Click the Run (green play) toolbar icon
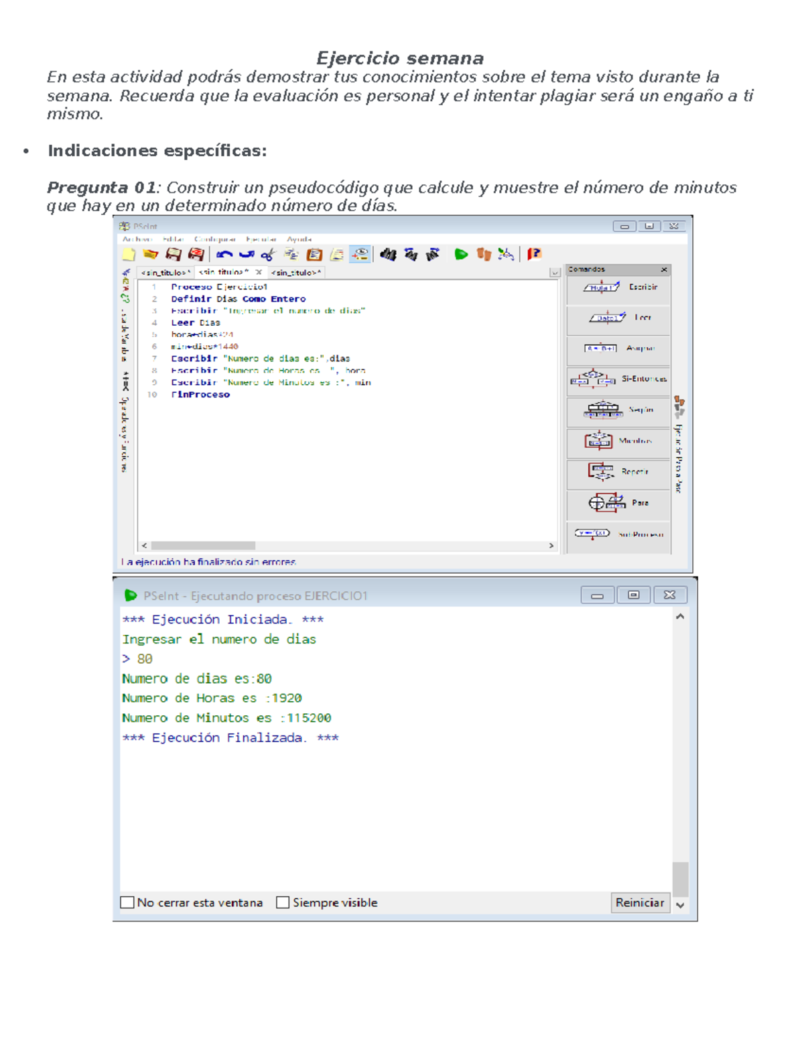804x1041 pixels. pyautogui.click(x=460, y=254)
